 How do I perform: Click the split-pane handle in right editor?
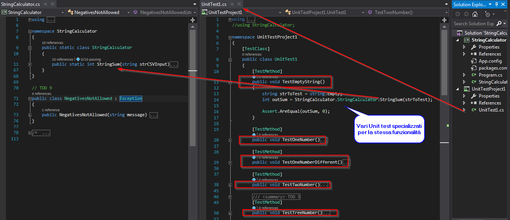click(x=445, y=19)
